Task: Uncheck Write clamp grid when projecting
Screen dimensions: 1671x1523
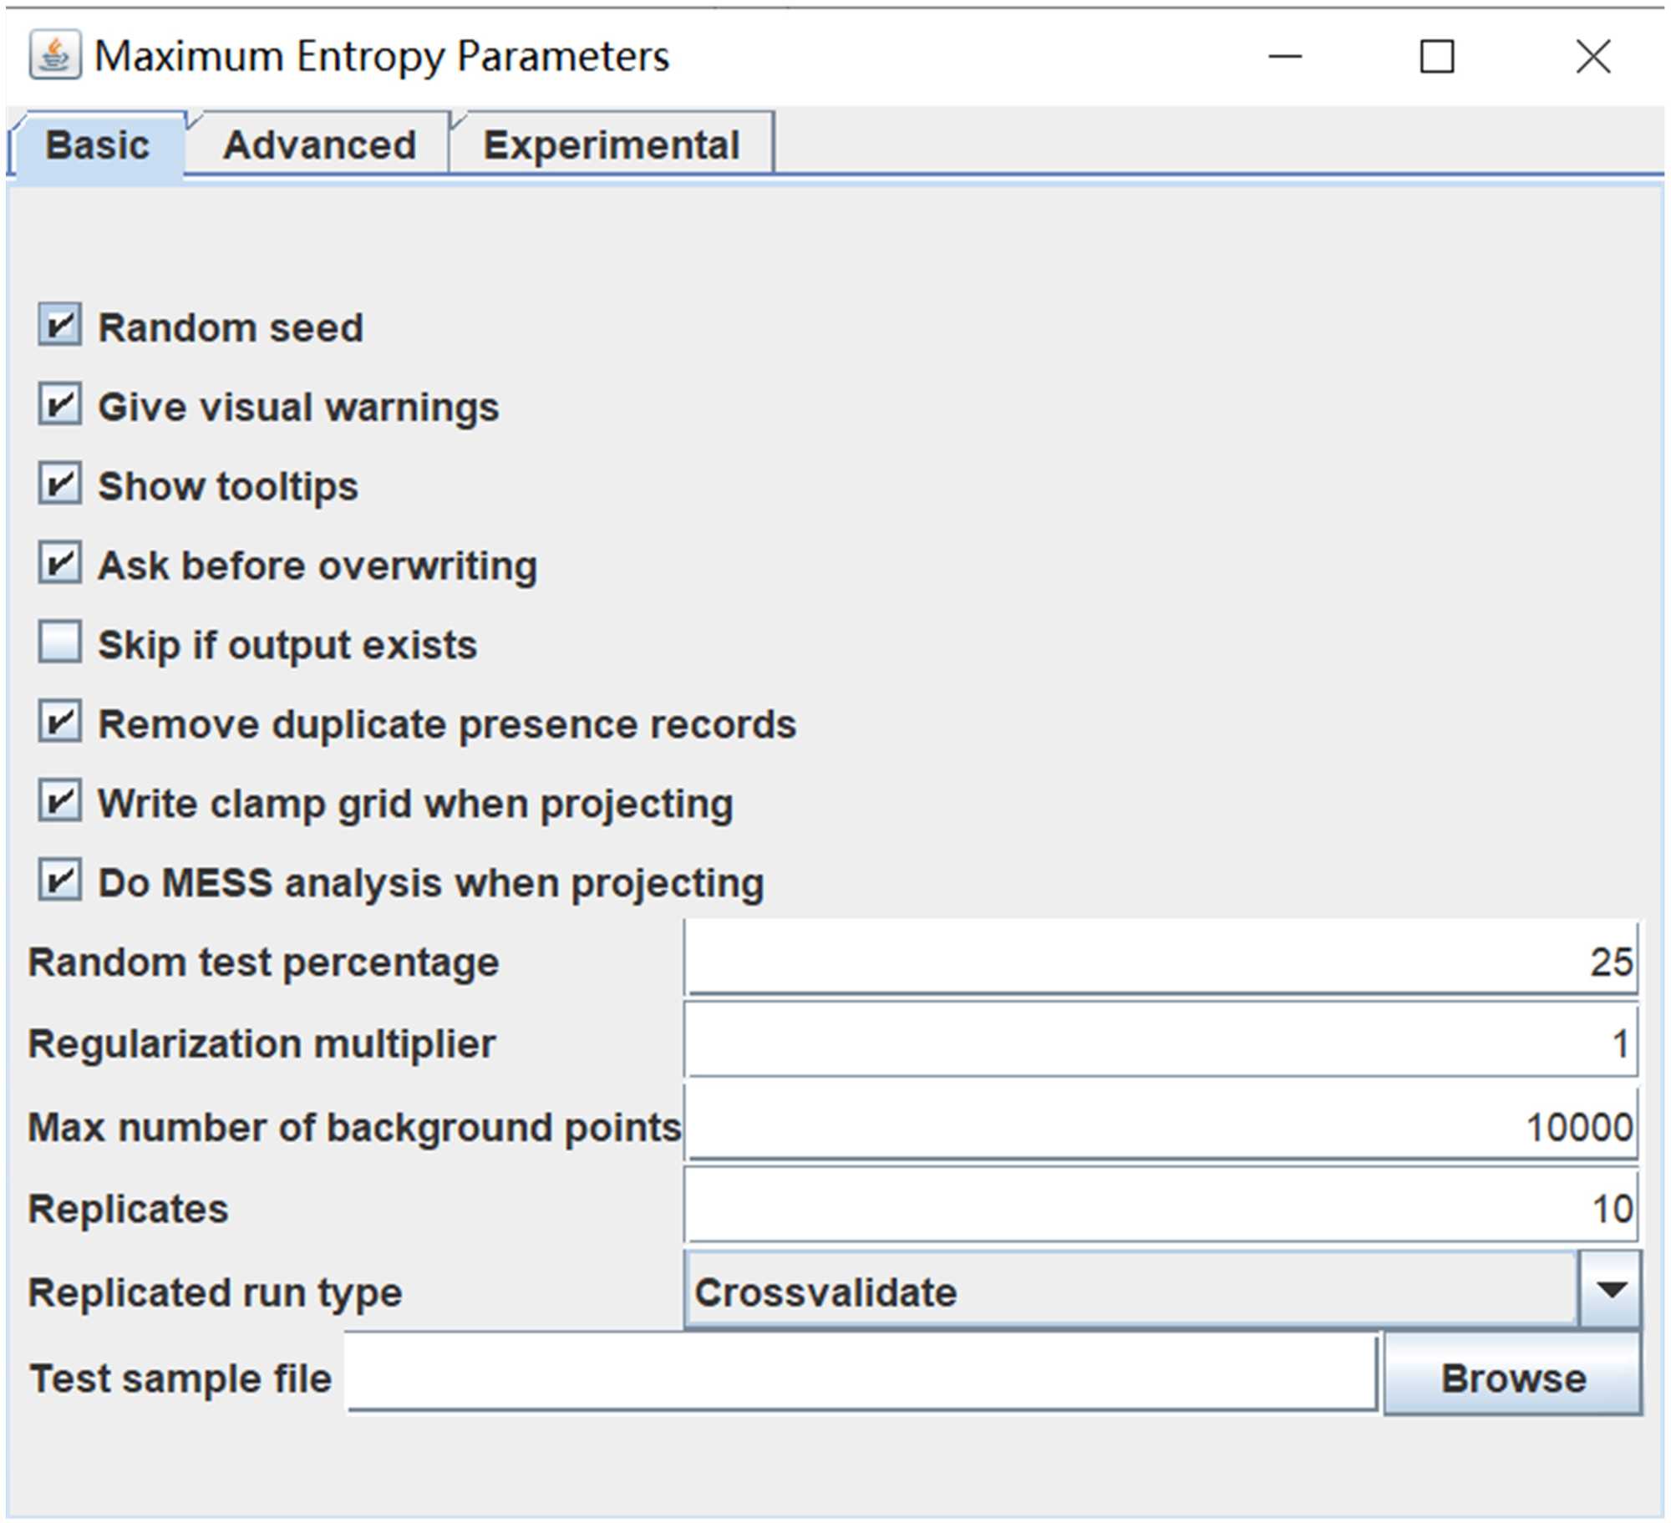Action: click(x=59, y=801)
